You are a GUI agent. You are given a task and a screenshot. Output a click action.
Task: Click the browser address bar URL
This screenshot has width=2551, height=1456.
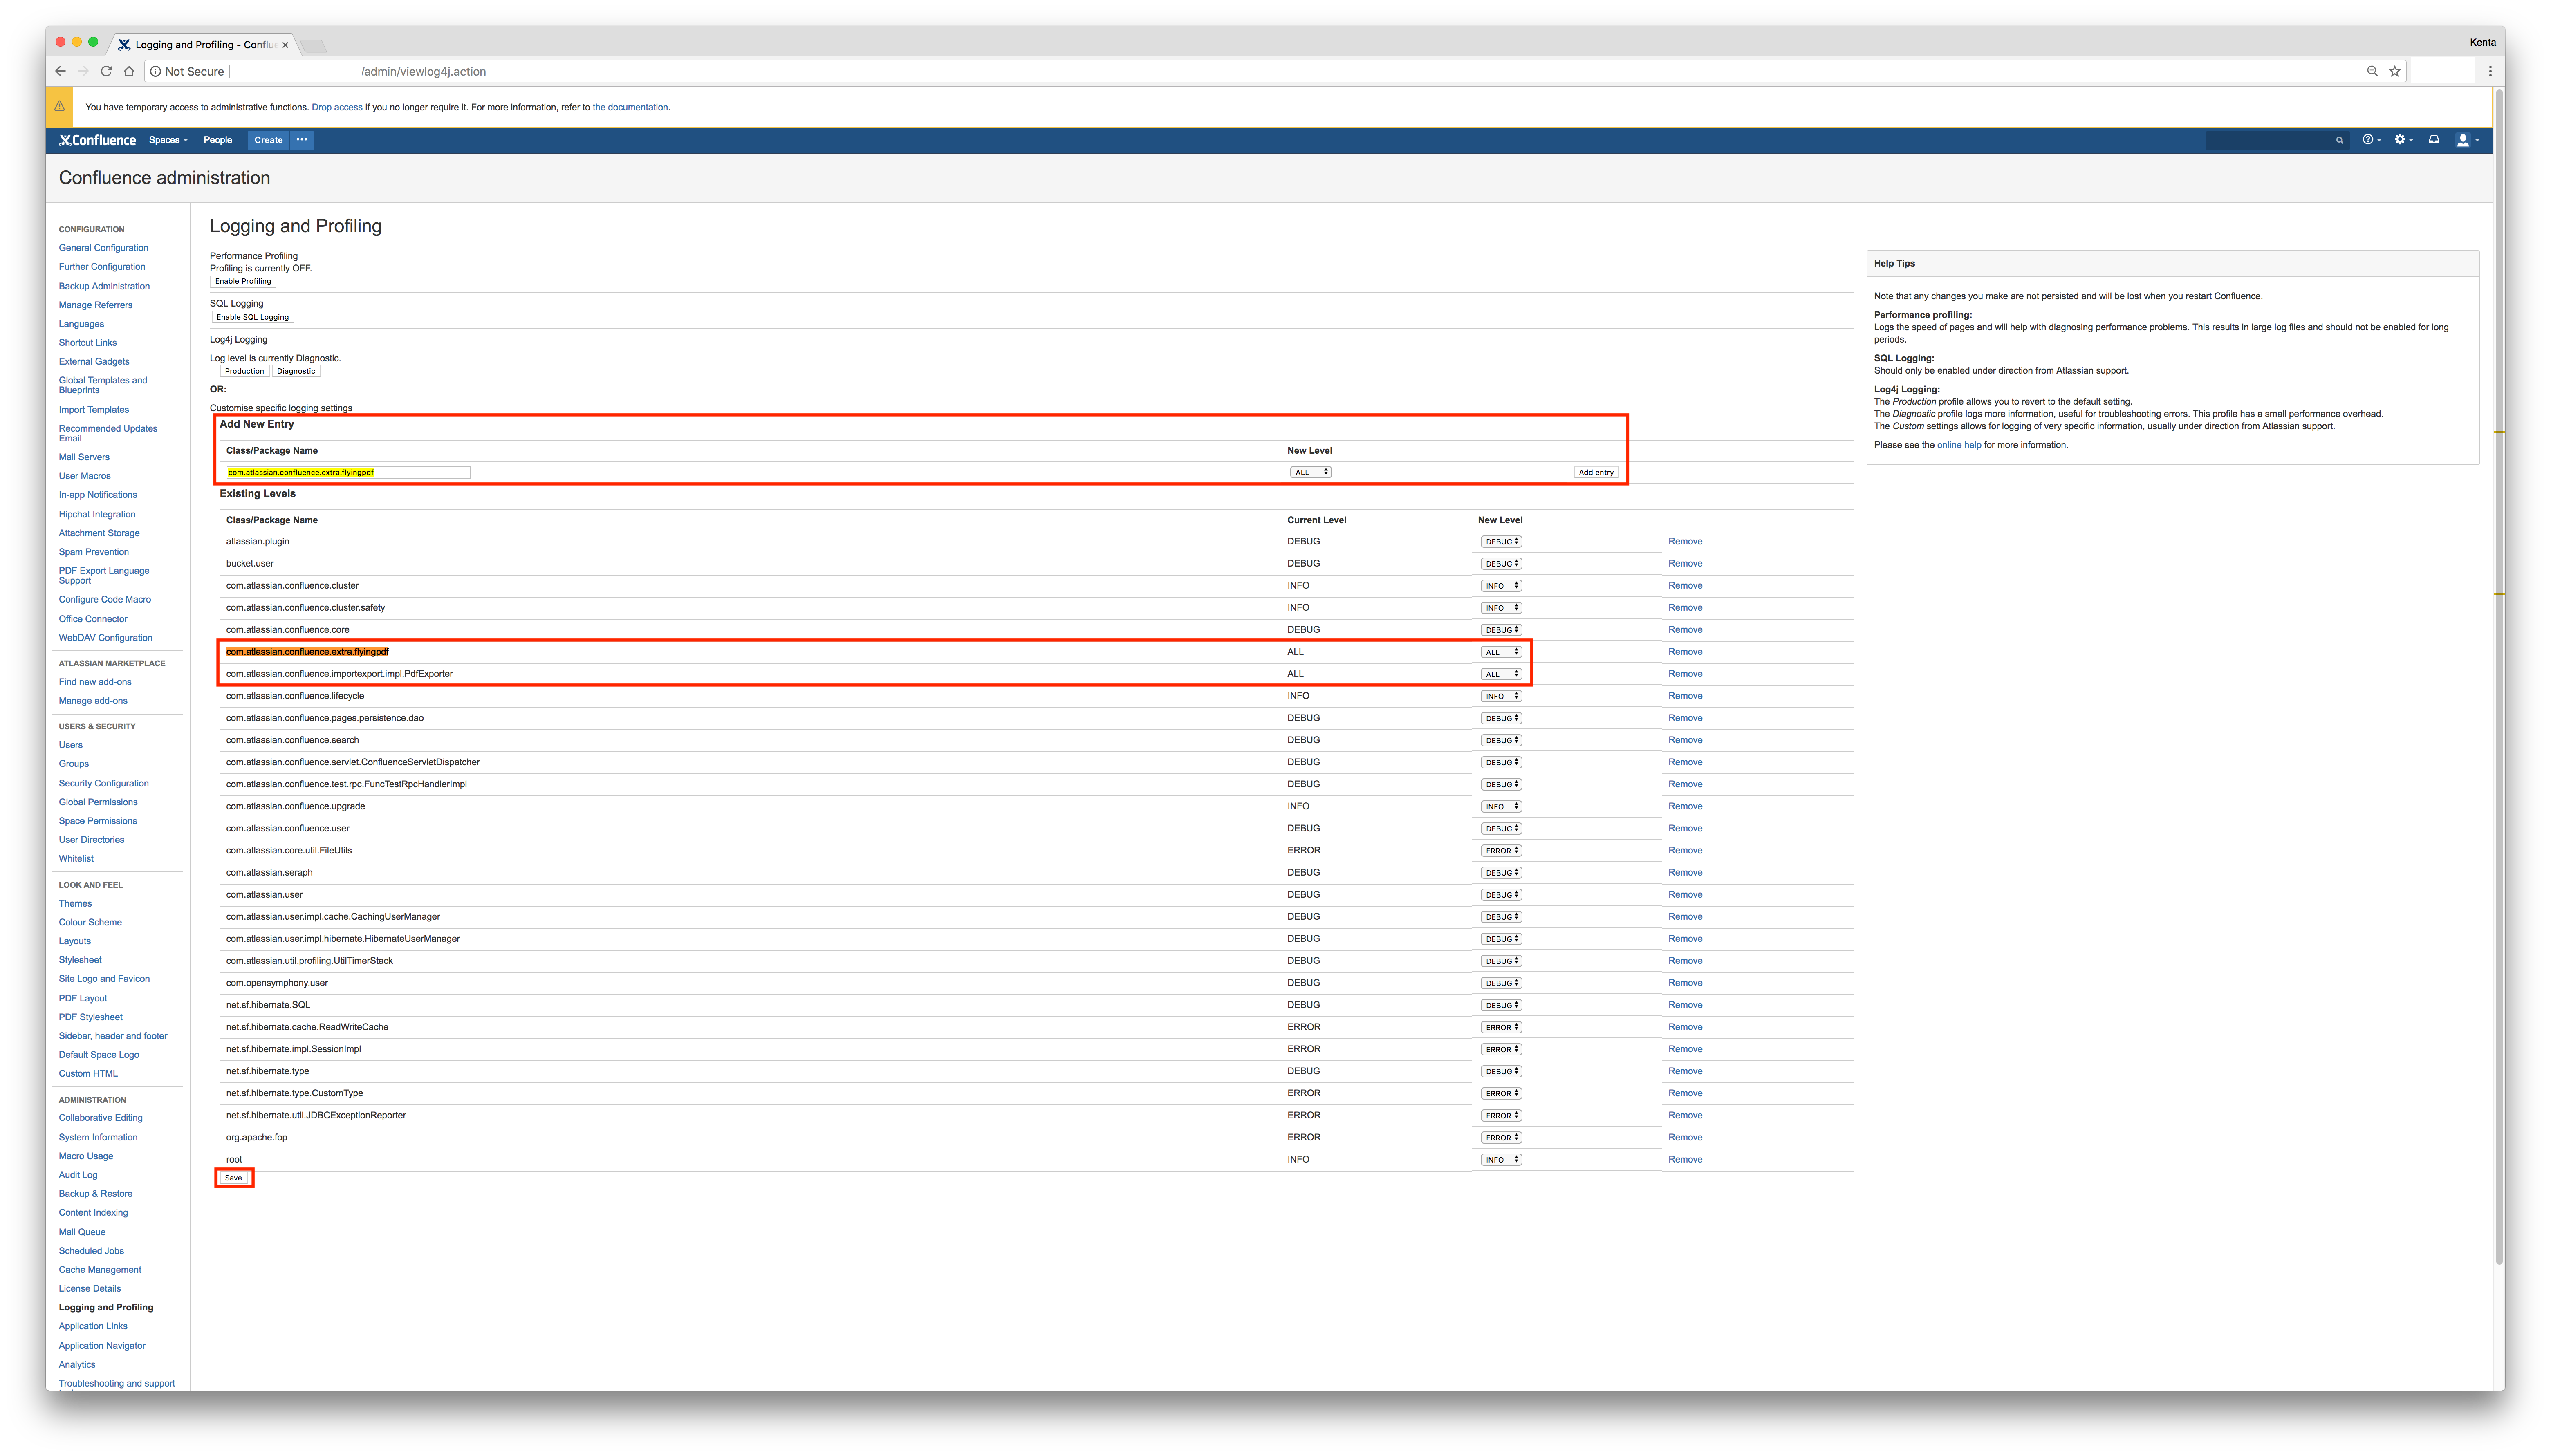tap(423, 71)
